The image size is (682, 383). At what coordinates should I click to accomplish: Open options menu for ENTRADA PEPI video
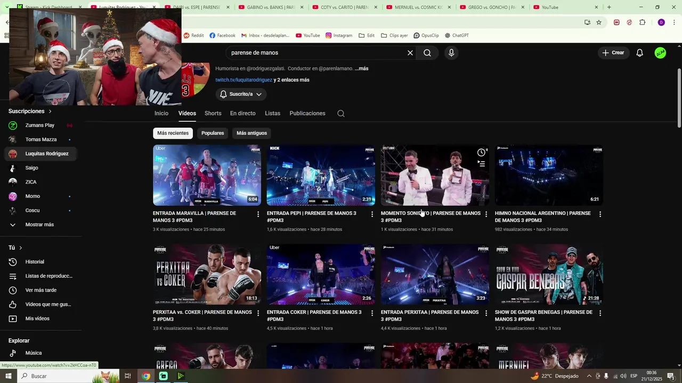[372, 214]
